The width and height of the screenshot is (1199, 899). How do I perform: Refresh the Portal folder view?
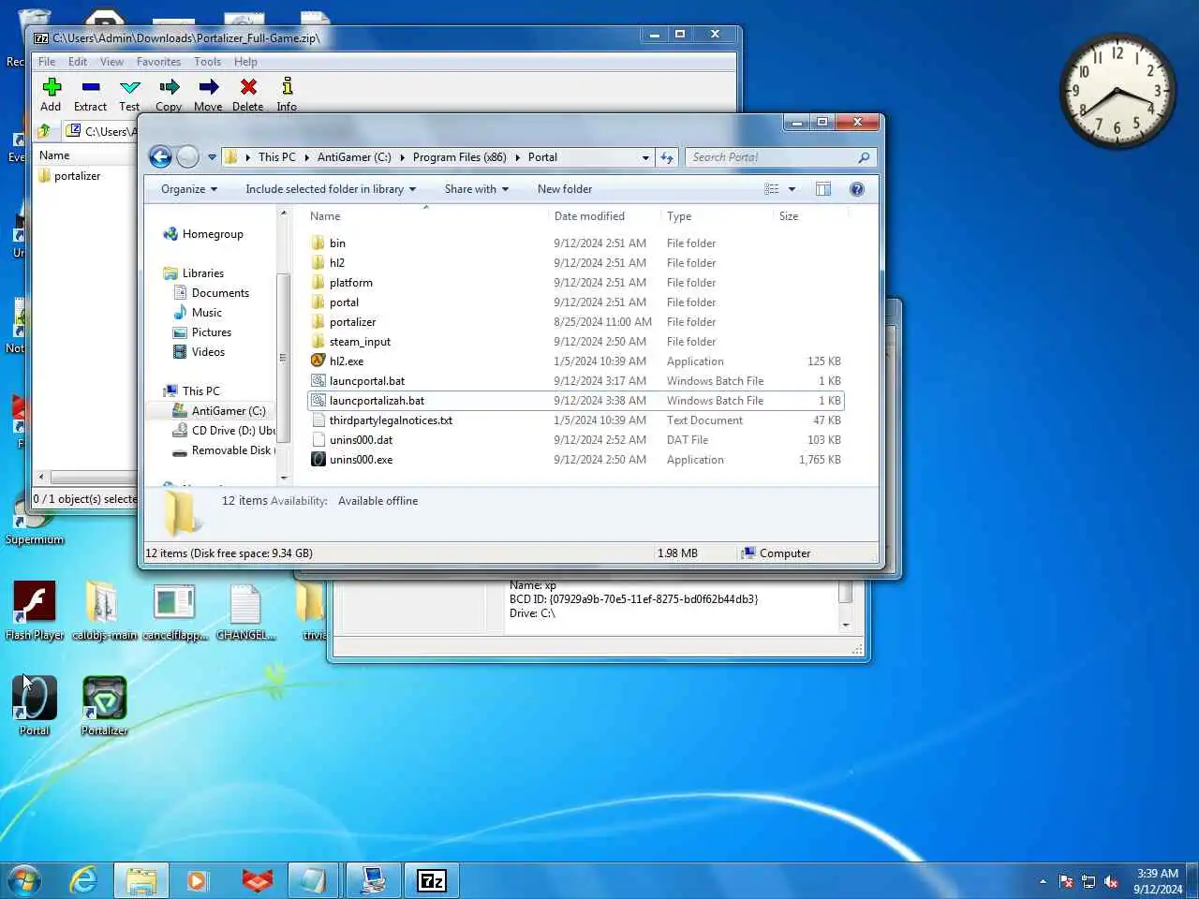tap(667, 157)
